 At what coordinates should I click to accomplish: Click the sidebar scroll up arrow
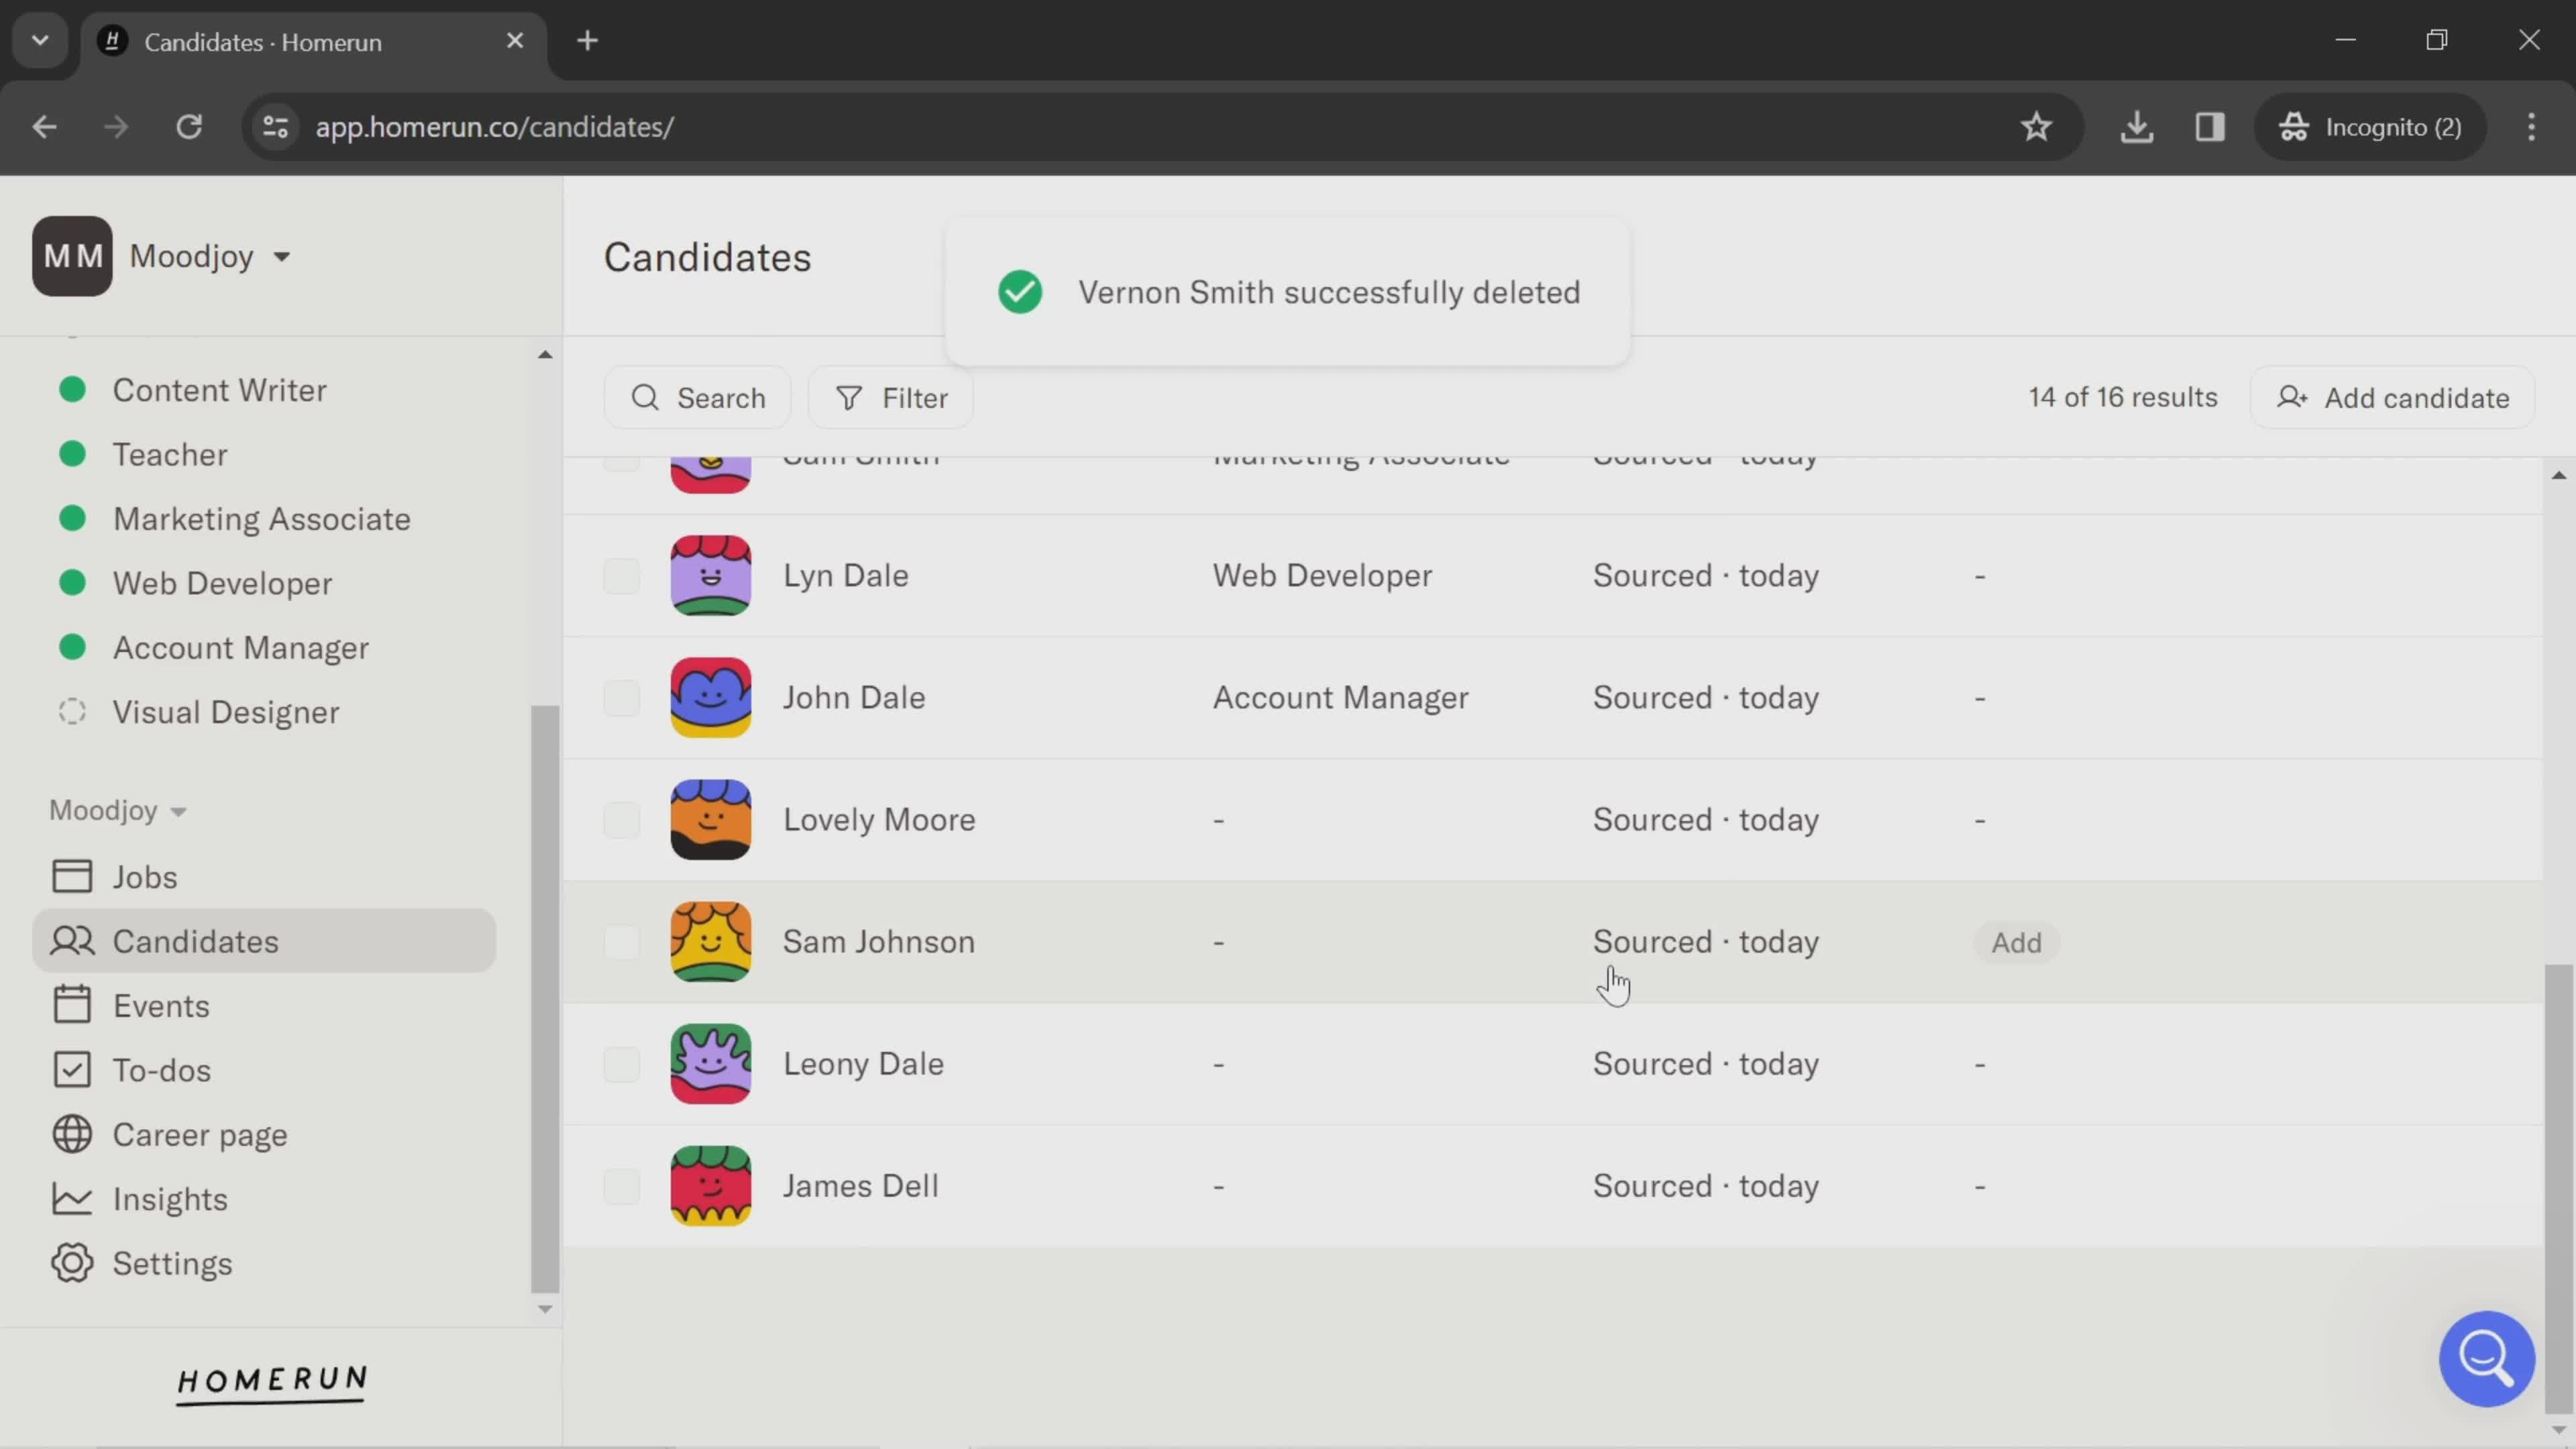click(x=545, y=354)
